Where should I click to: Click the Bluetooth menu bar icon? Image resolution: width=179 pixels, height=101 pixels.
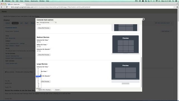[x=154, y=1]
